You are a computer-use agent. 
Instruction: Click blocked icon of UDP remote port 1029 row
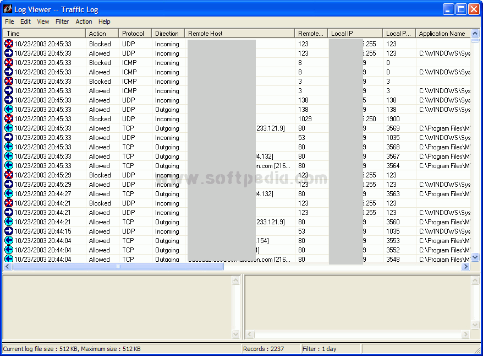click(9, 119)
